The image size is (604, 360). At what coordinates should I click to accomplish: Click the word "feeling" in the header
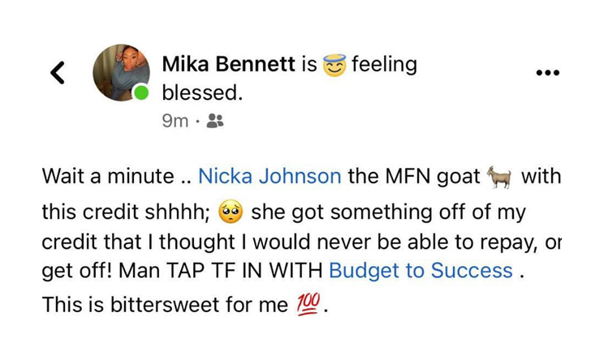(384, 63)
